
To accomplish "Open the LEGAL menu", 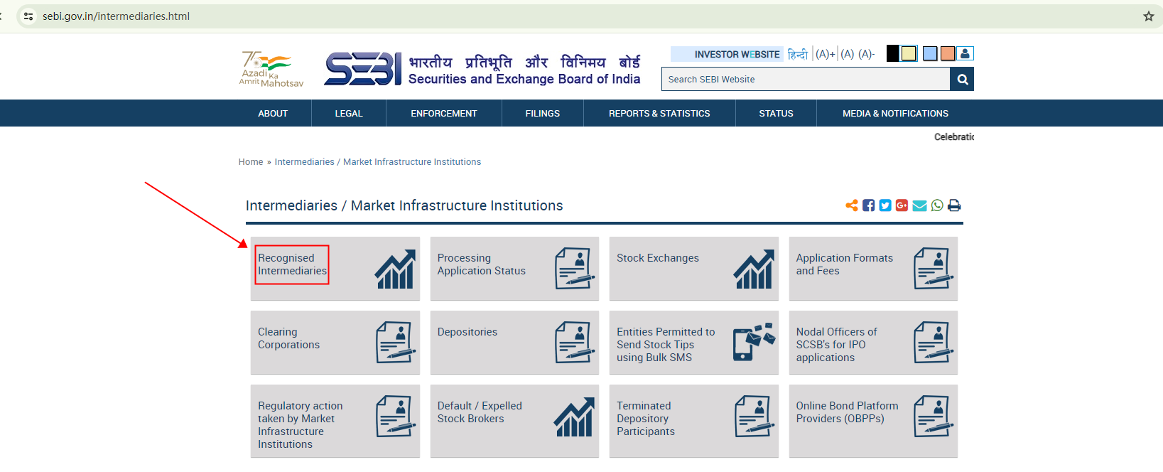I will point(349,113).
